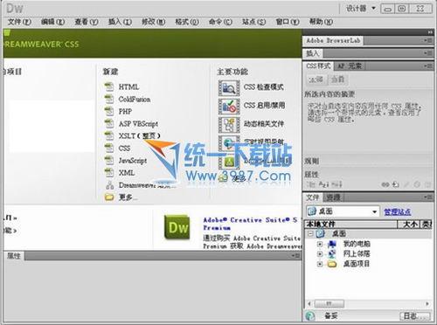Click the disable CSS property circle icon
The image size is (437, 325).
[x=417, y=184]
